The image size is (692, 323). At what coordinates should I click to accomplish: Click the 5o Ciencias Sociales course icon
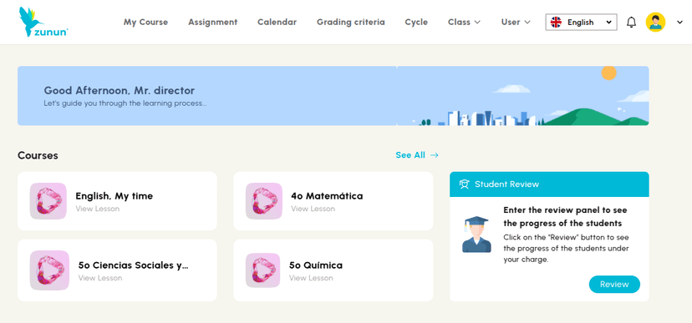click(49, 270)
